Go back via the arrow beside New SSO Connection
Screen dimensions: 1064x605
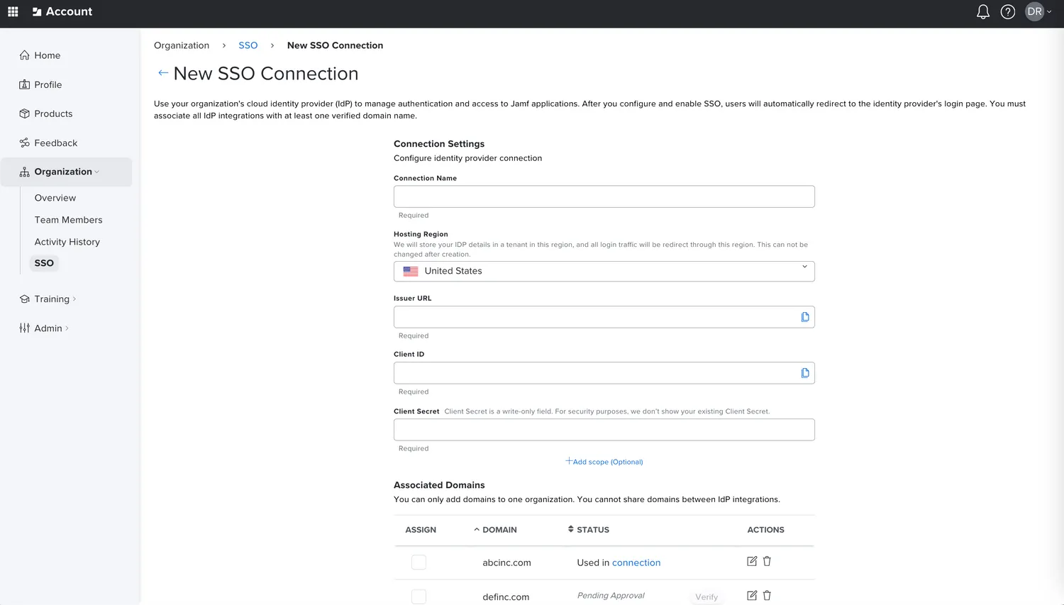point(162,72)
